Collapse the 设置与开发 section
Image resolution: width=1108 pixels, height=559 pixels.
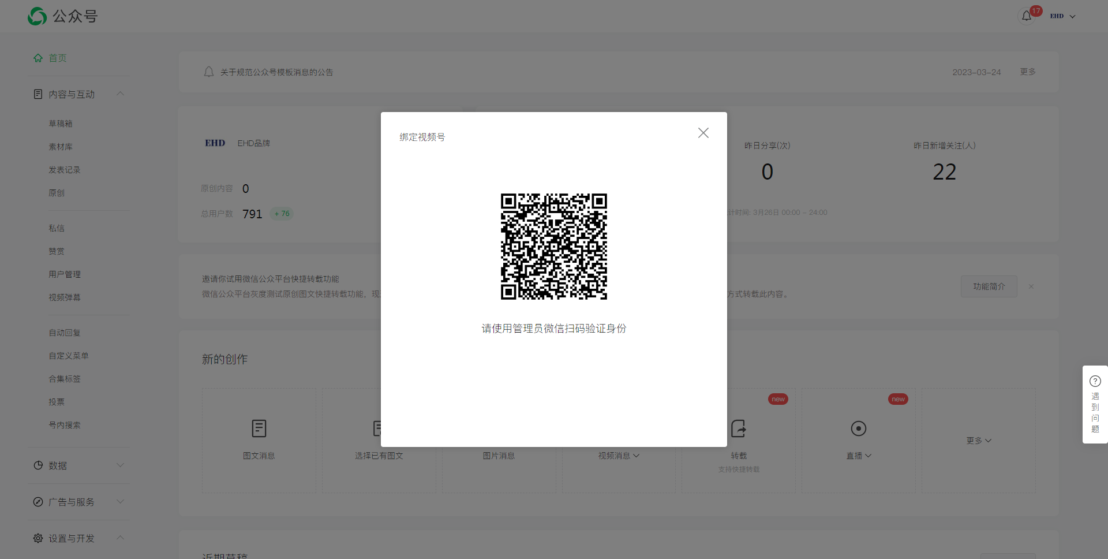tap(121, 538)
